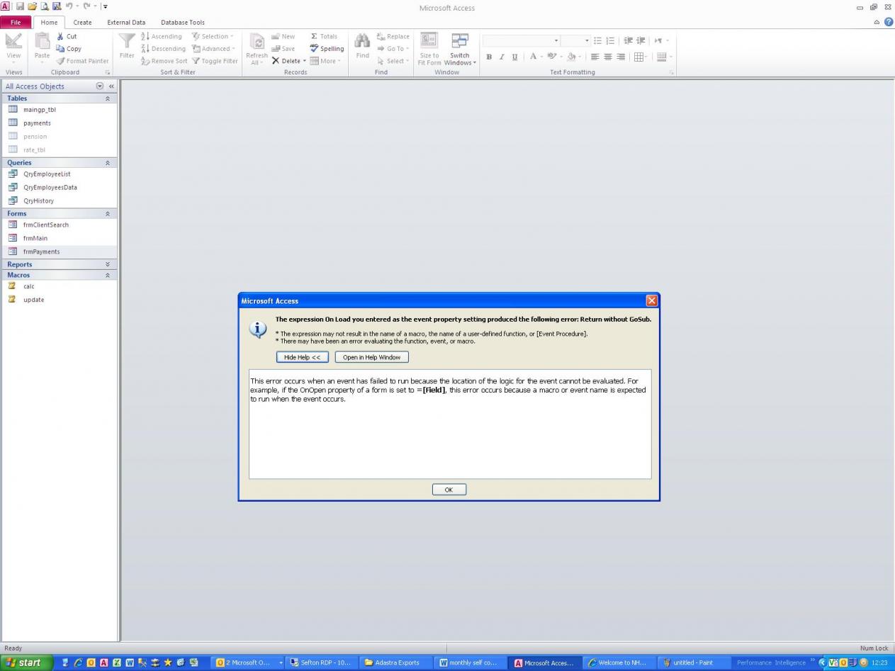Collapse the Forms group header
Screen dimensions: 895x671
(x=108, y=214)
